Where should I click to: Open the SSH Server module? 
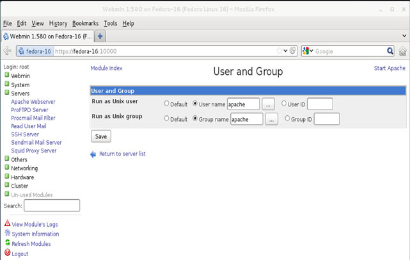pyautogui.click(x=25, y=134)
